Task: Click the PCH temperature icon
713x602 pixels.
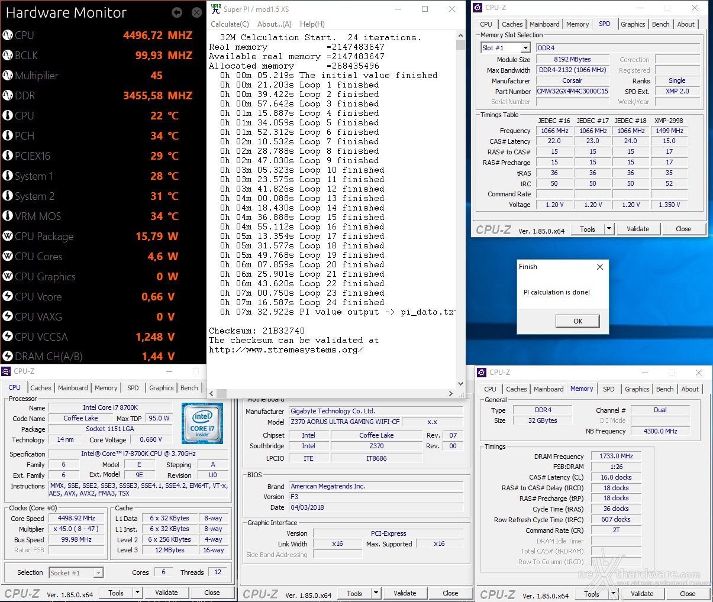Action: [x=8, y=135]
